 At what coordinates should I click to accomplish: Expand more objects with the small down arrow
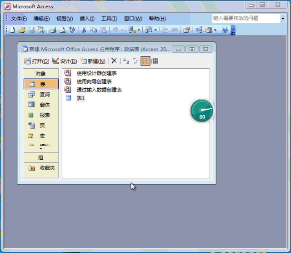click(41, 149)
